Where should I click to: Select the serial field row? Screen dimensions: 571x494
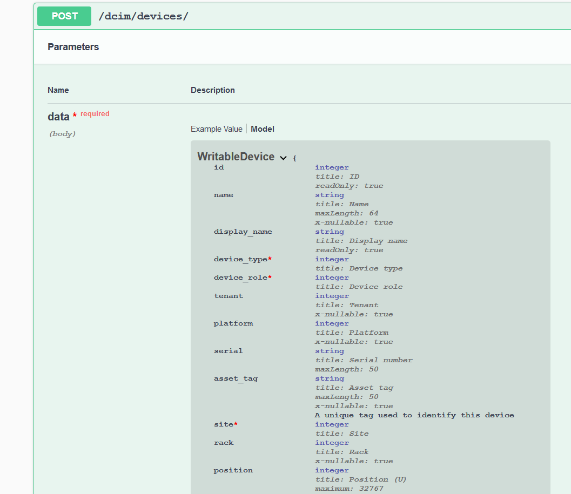(228, 350)
